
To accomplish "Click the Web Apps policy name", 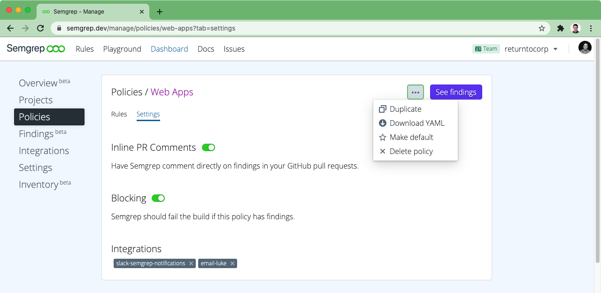I will [x=172, y=93].
